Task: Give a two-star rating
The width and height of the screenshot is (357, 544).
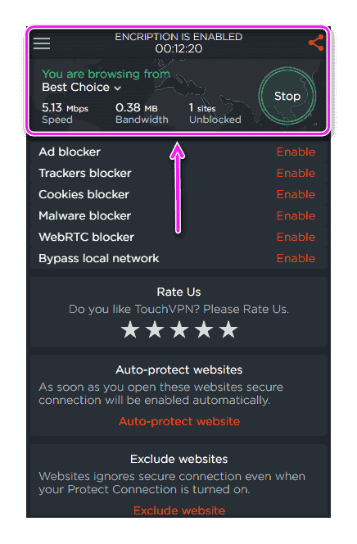Action: (x=155, y=329)
